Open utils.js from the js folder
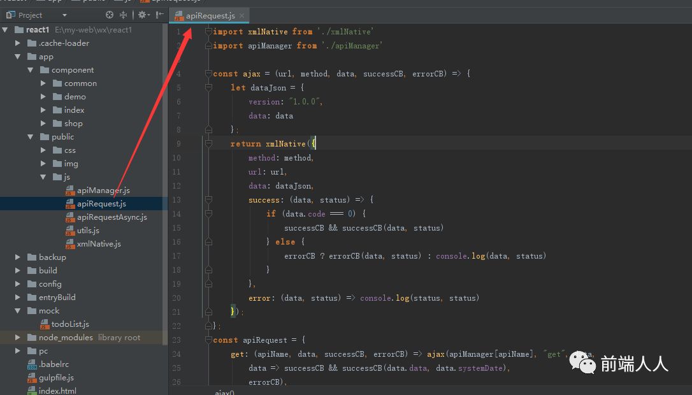 (89, 230)
